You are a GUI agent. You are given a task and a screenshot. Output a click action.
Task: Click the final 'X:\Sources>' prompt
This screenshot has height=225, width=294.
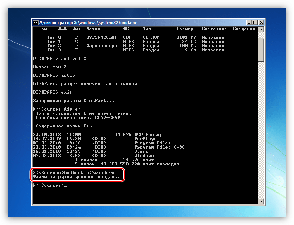click(x=48, y=185)
